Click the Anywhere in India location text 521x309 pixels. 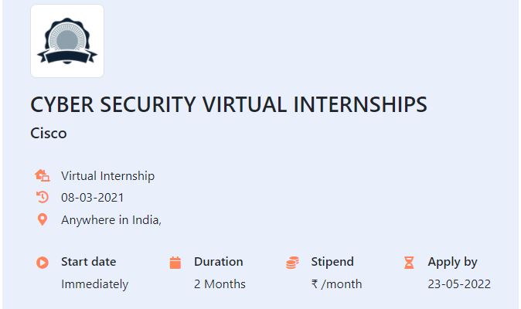pos(111,219)
